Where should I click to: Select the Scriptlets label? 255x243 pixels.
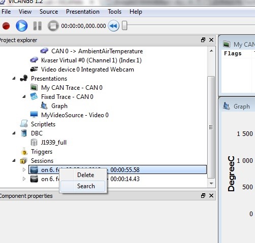click(x=43, y=124)
